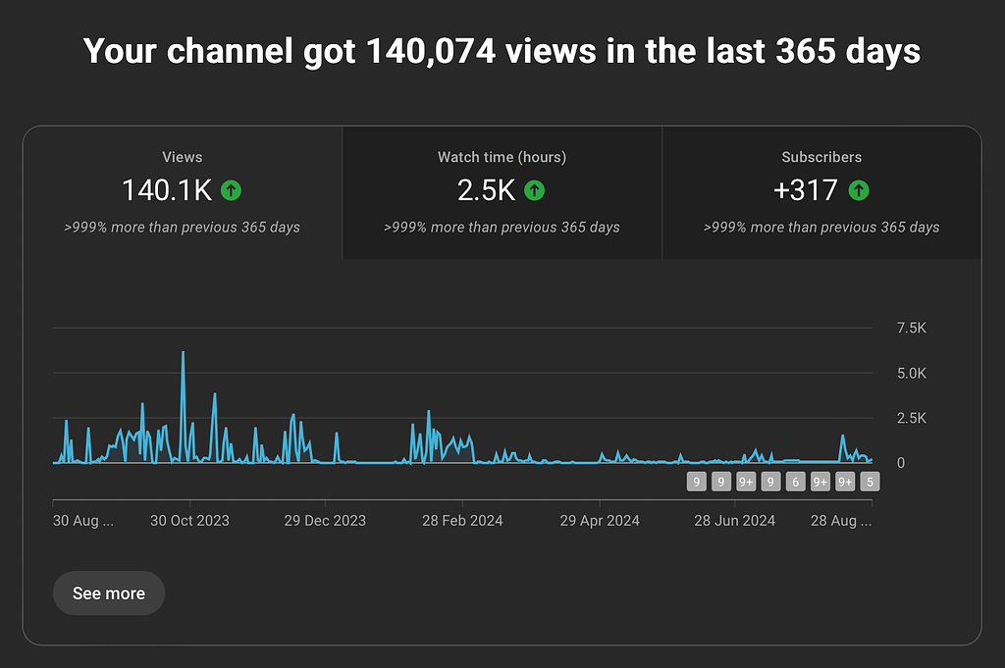Select the 9 marker directly left of the 6 marker
The width and height of the screenshot is (1005, 668).
(771, 482)
